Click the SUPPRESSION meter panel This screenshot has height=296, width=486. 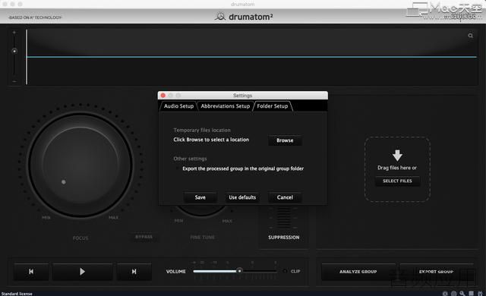pyautogui.click(x=283, y=227)
